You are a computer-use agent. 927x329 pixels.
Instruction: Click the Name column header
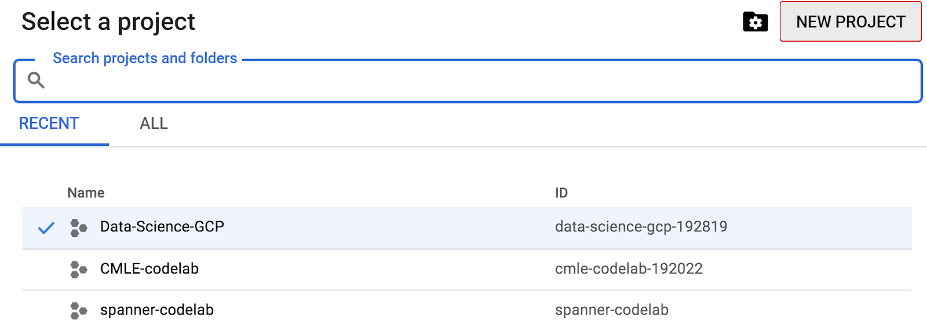pyautogui.click(x=86, y=193)
